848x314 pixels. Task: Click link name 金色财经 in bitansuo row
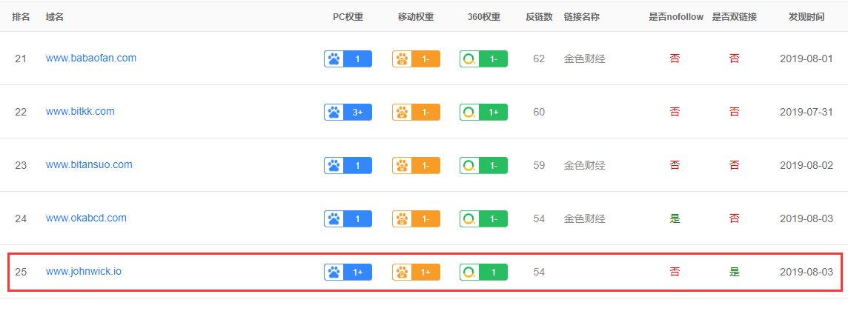pyautogui.click(x=585, y=165)
